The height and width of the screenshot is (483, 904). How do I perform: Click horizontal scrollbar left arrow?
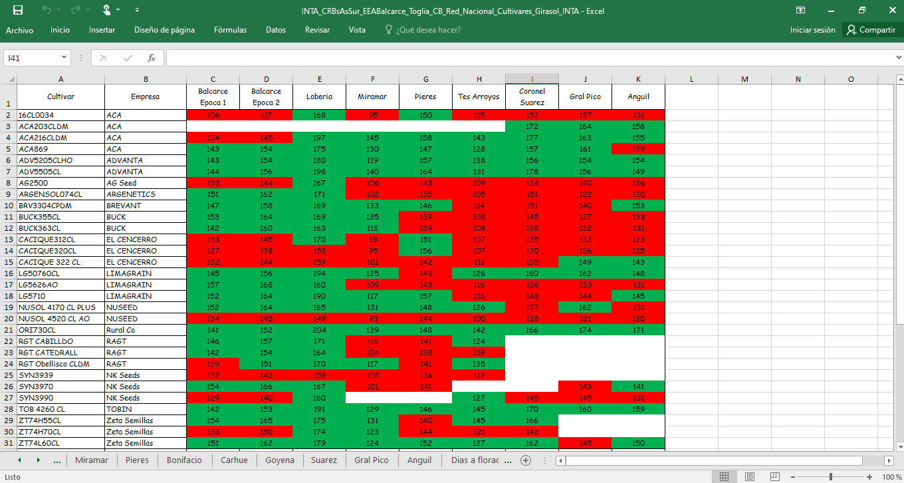pyautogui.click(x=561, y=460)
